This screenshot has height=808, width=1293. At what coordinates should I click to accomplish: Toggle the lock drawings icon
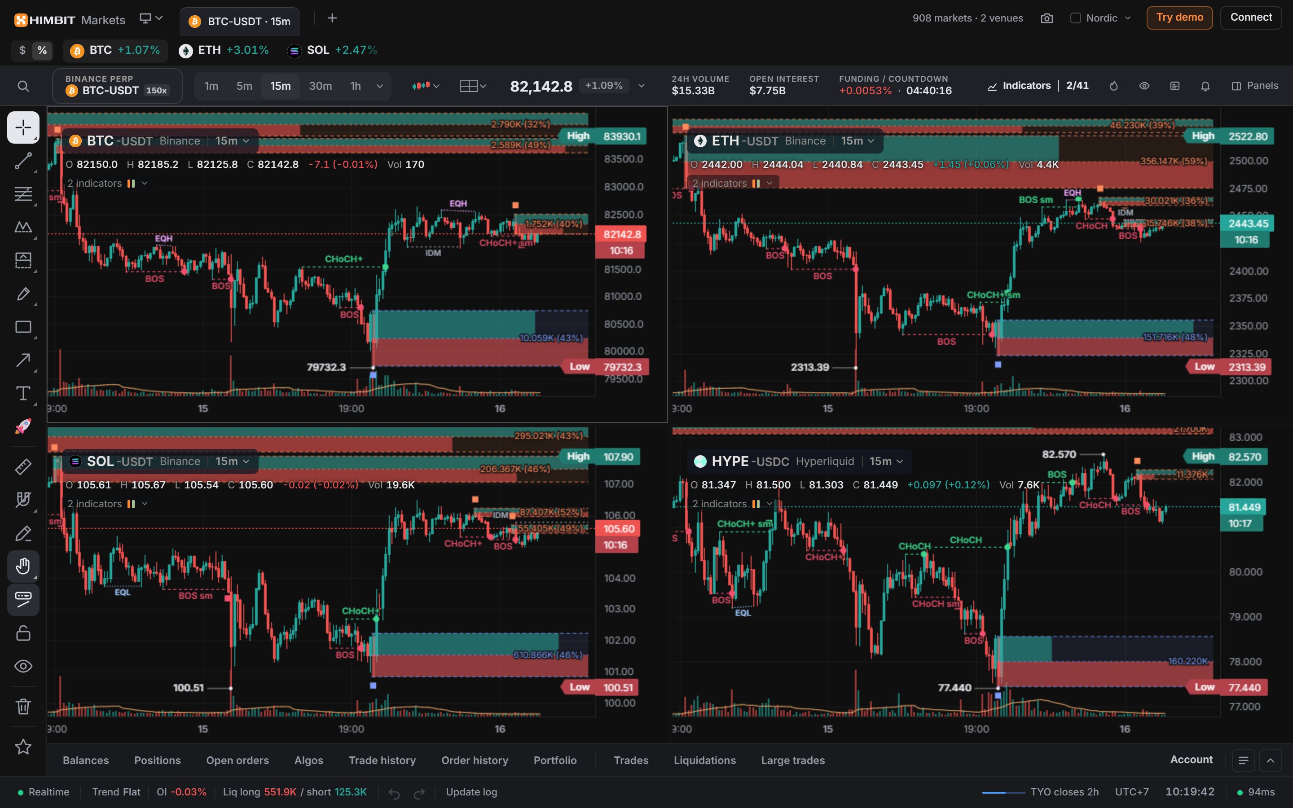(x=23, y=633)
